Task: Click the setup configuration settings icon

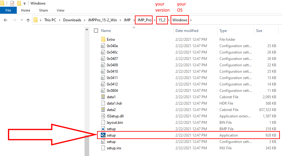Action: coord(103,142)
